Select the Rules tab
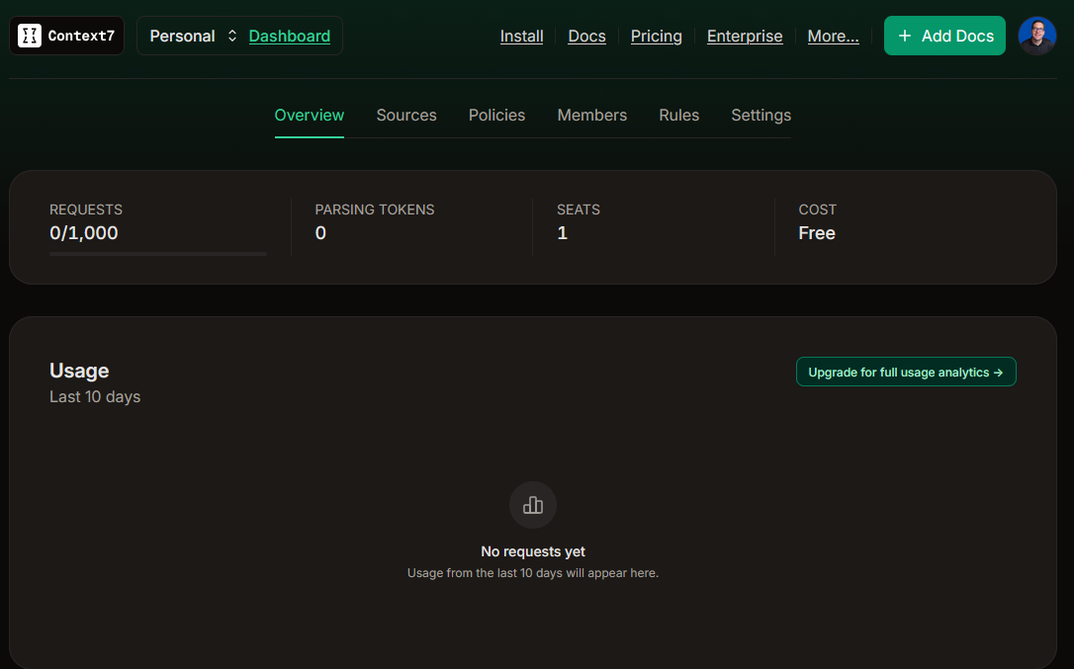Screen dimensions: 1074x669 (x=678, y=115)
